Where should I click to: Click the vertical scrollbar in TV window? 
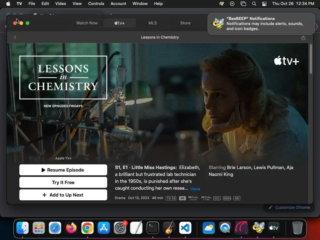[311, 59]
